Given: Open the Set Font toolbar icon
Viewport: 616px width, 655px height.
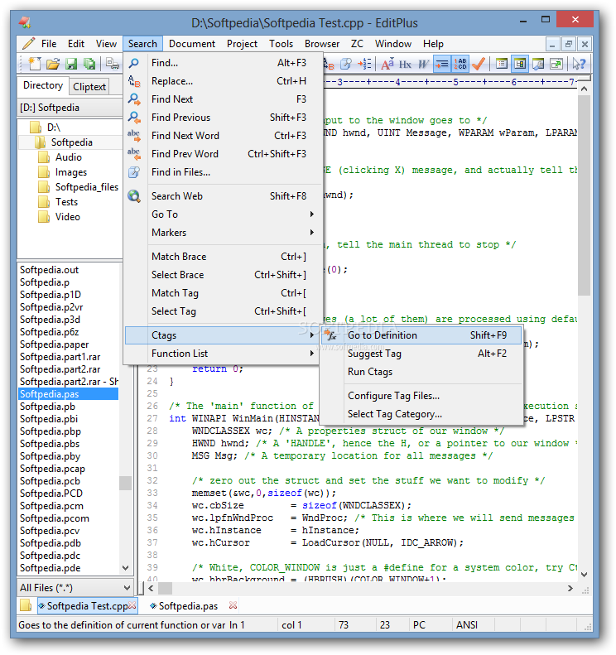Looking at the screenshot, I should (x=387, y=64).
